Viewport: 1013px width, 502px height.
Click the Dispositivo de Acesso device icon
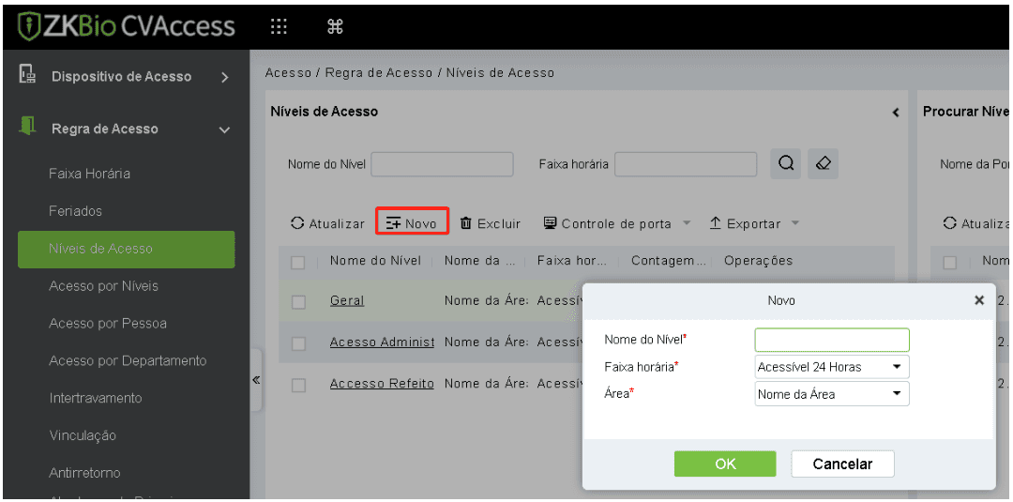27,75
